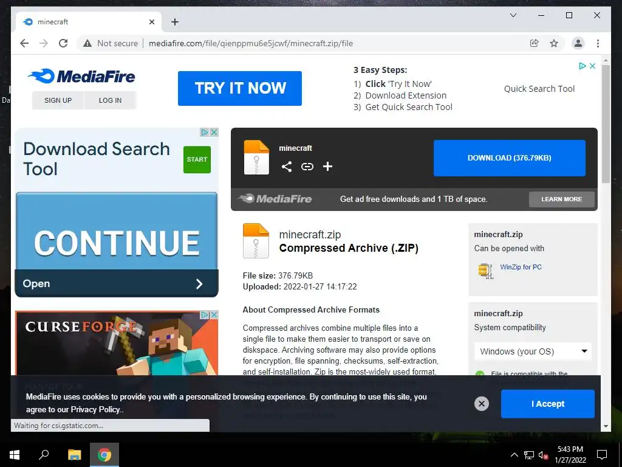Click the SIGN UP button

point(58,100)
